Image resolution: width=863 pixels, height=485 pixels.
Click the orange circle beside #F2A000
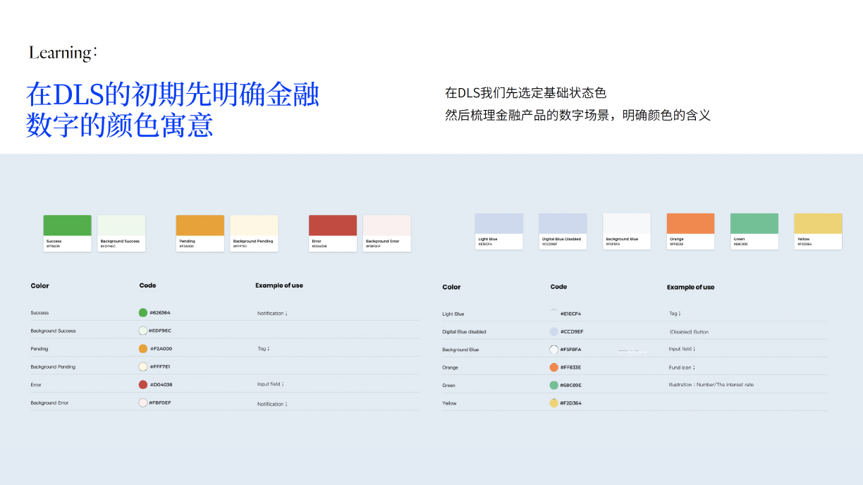click(x=143, y=349)
